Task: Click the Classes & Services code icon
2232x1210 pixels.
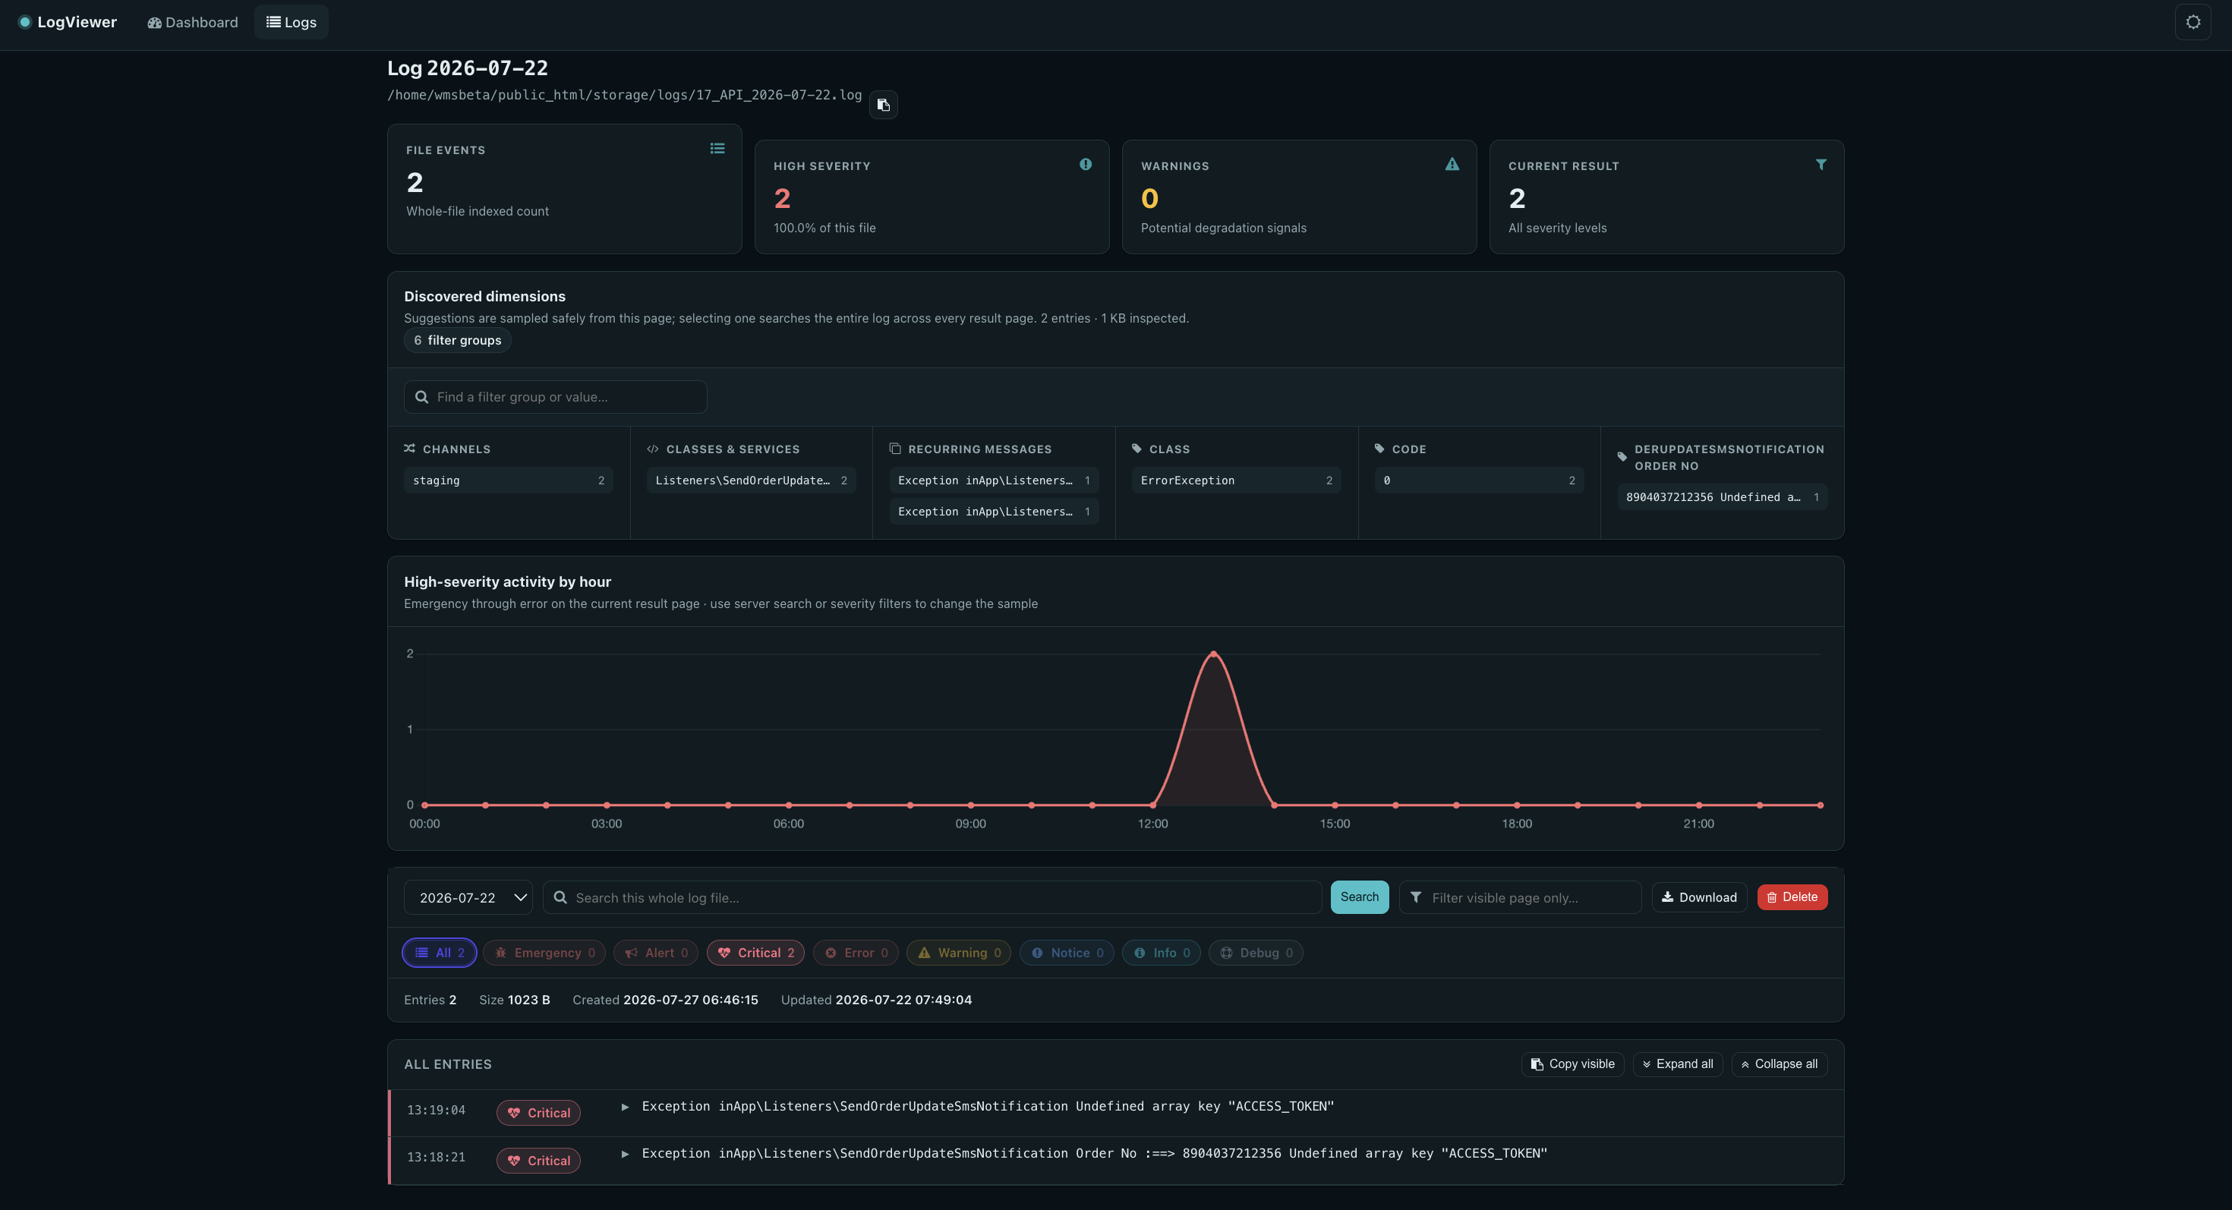Action: pos(652,449)
